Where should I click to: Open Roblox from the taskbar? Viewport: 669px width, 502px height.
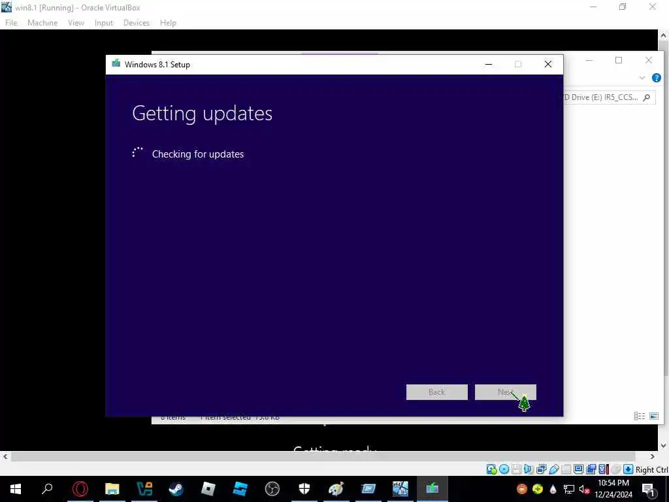(x=208, y=489)
